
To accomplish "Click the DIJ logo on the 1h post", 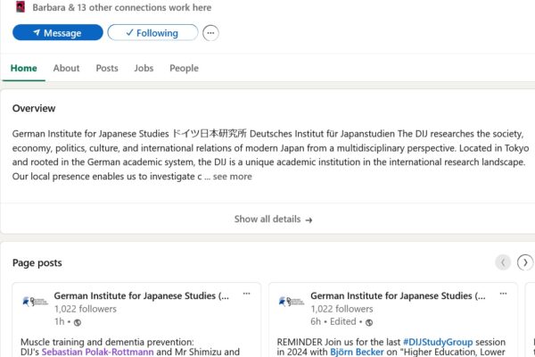I will 35,302.
